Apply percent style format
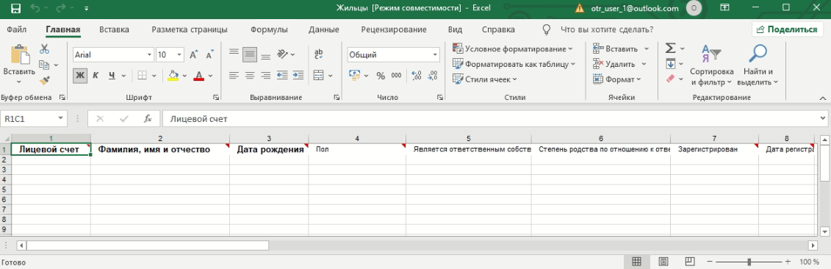The height and width of the screenshot is (269, 831). (x=381, y=76)
